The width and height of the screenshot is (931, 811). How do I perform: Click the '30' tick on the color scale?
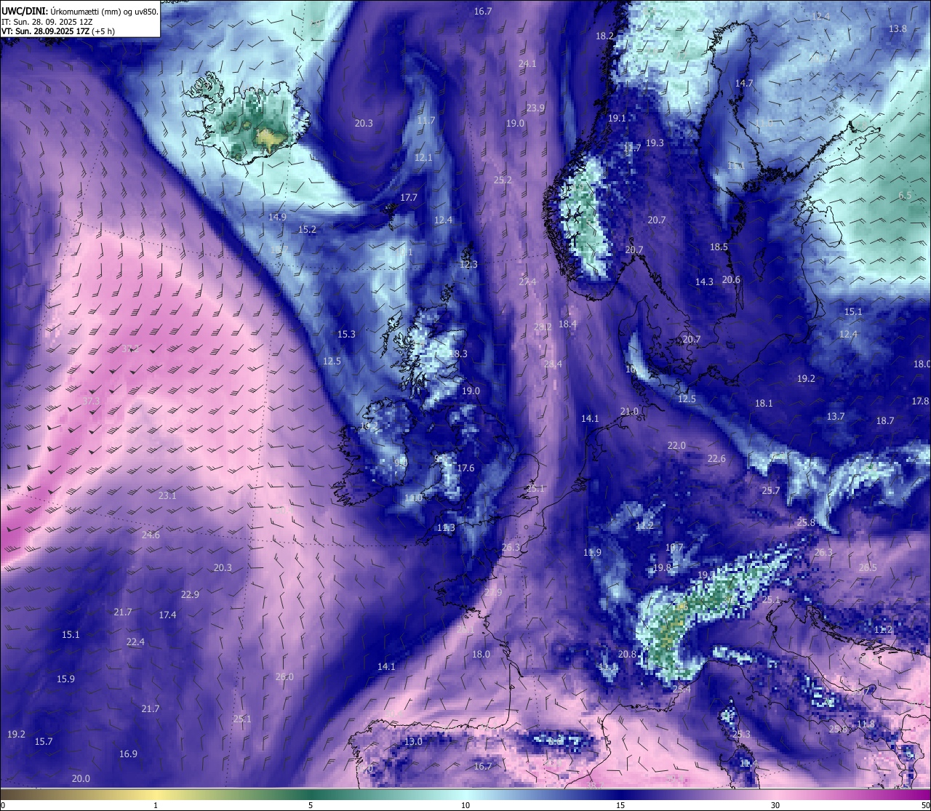[x=775, y=805]
